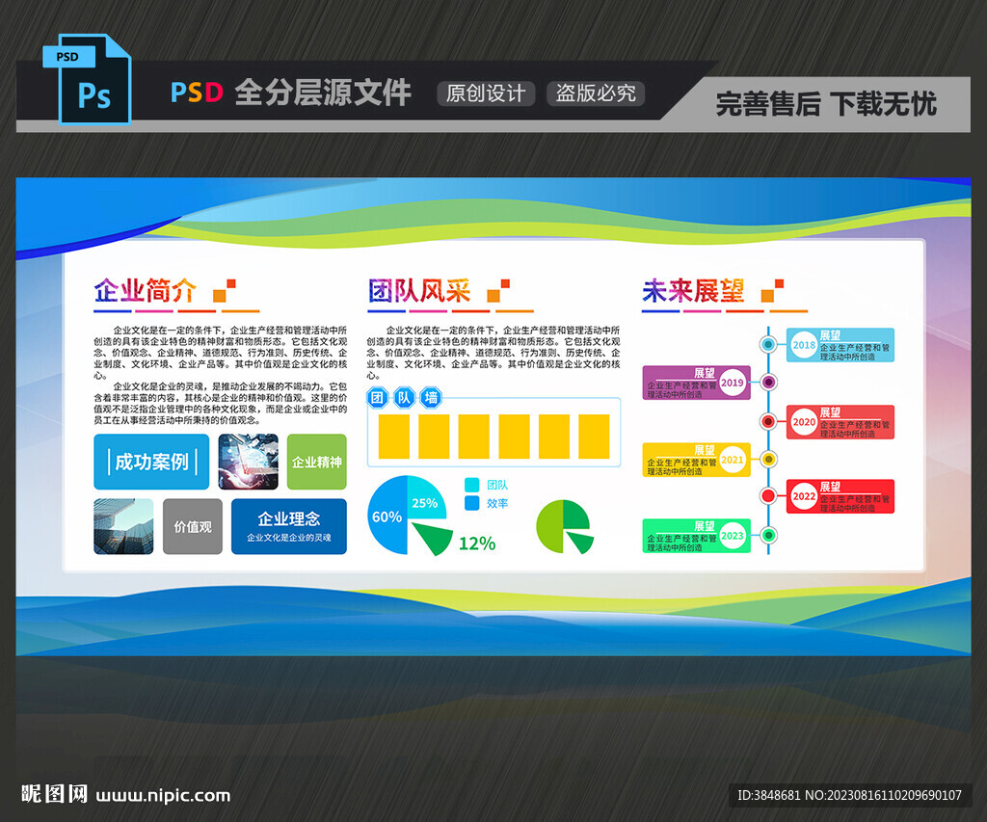
Task: Click the first yellow team wall placeholder
Action: click(394, 437)
